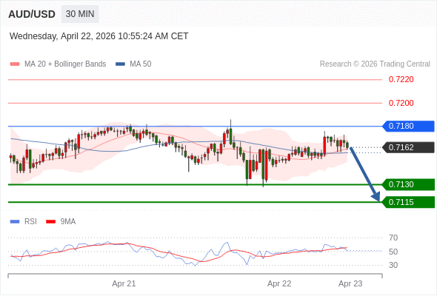Click the Apr 23 date axis label
Screen dimensions: 437x296
point(350,283)
